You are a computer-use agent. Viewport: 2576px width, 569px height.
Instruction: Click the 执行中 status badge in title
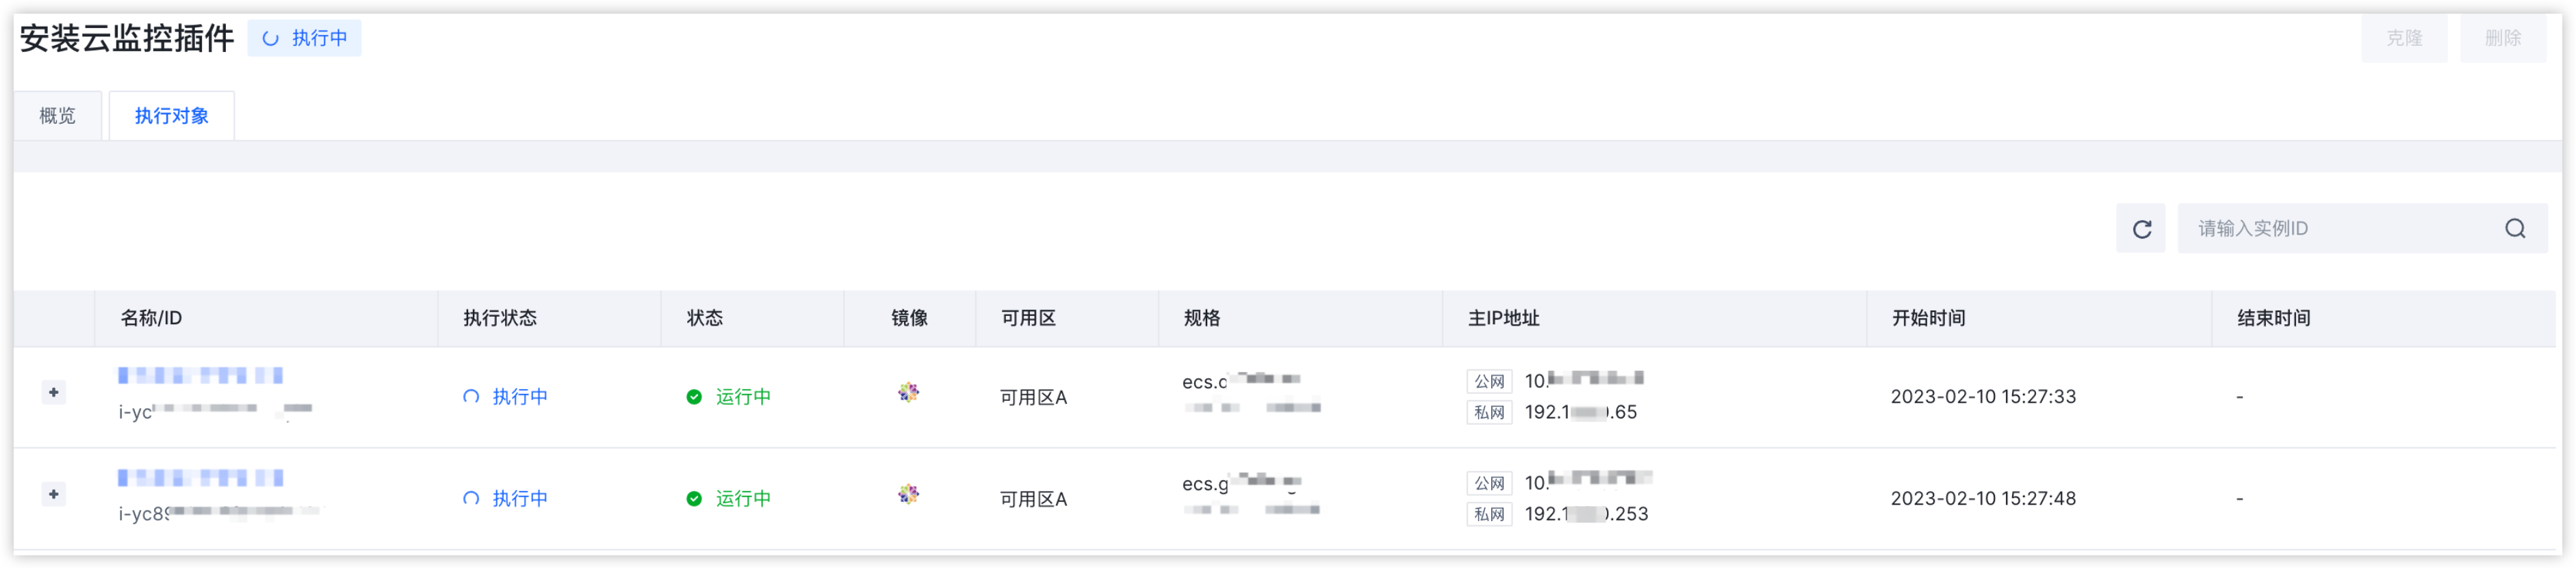coord(304,38)
